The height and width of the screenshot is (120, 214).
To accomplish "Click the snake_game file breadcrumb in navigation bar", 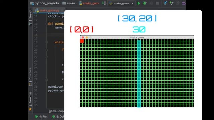I will tap(89, 3).
